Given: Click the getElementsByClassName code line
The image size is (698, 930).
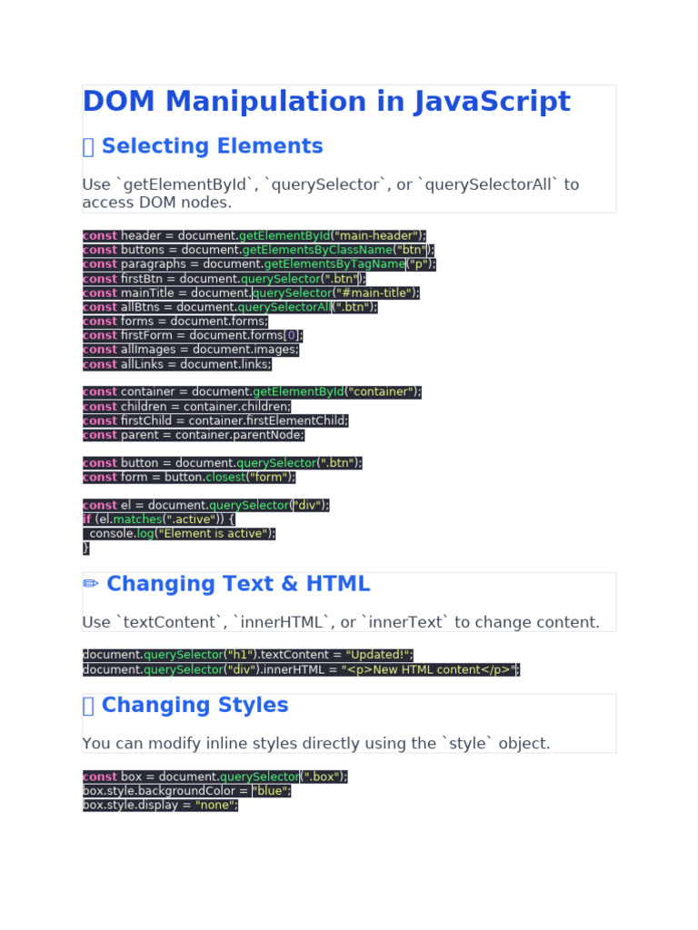Looking at the screenshot, I should pyautogui.click(x=258, y=250).
